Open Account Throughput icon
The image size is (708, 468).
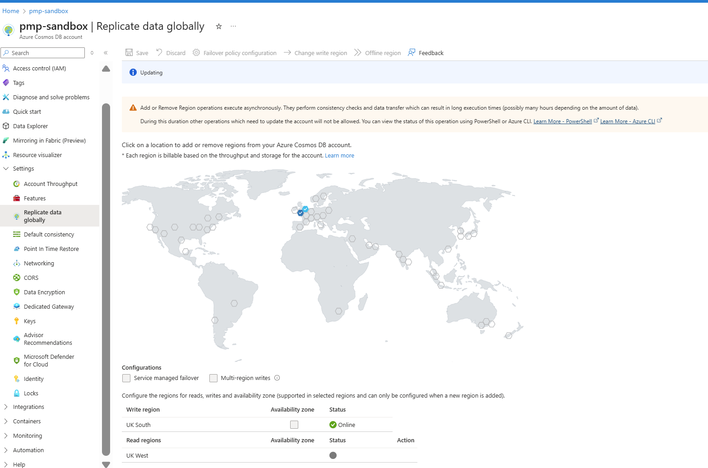(x=17, y=184)
